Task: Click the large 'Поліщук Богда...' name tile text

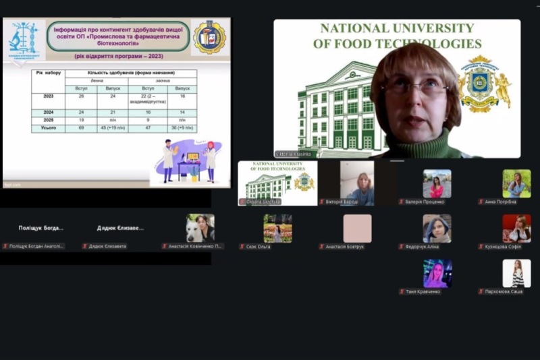Action: pos(41,228)
